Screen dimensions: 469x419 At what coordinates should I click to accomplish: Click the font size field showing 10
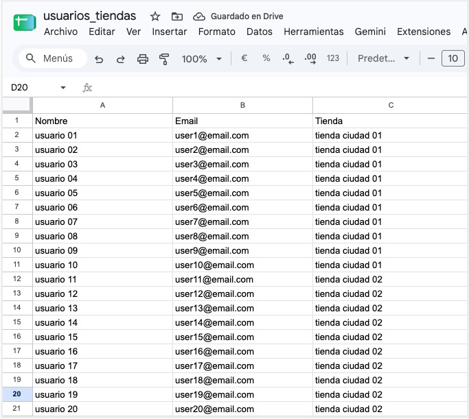[453, 58]
